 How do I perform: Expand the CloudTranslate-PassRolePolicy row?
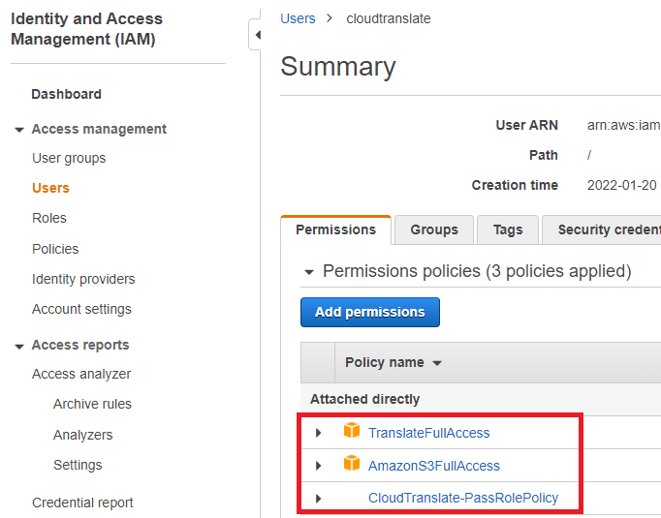[319, 499]
